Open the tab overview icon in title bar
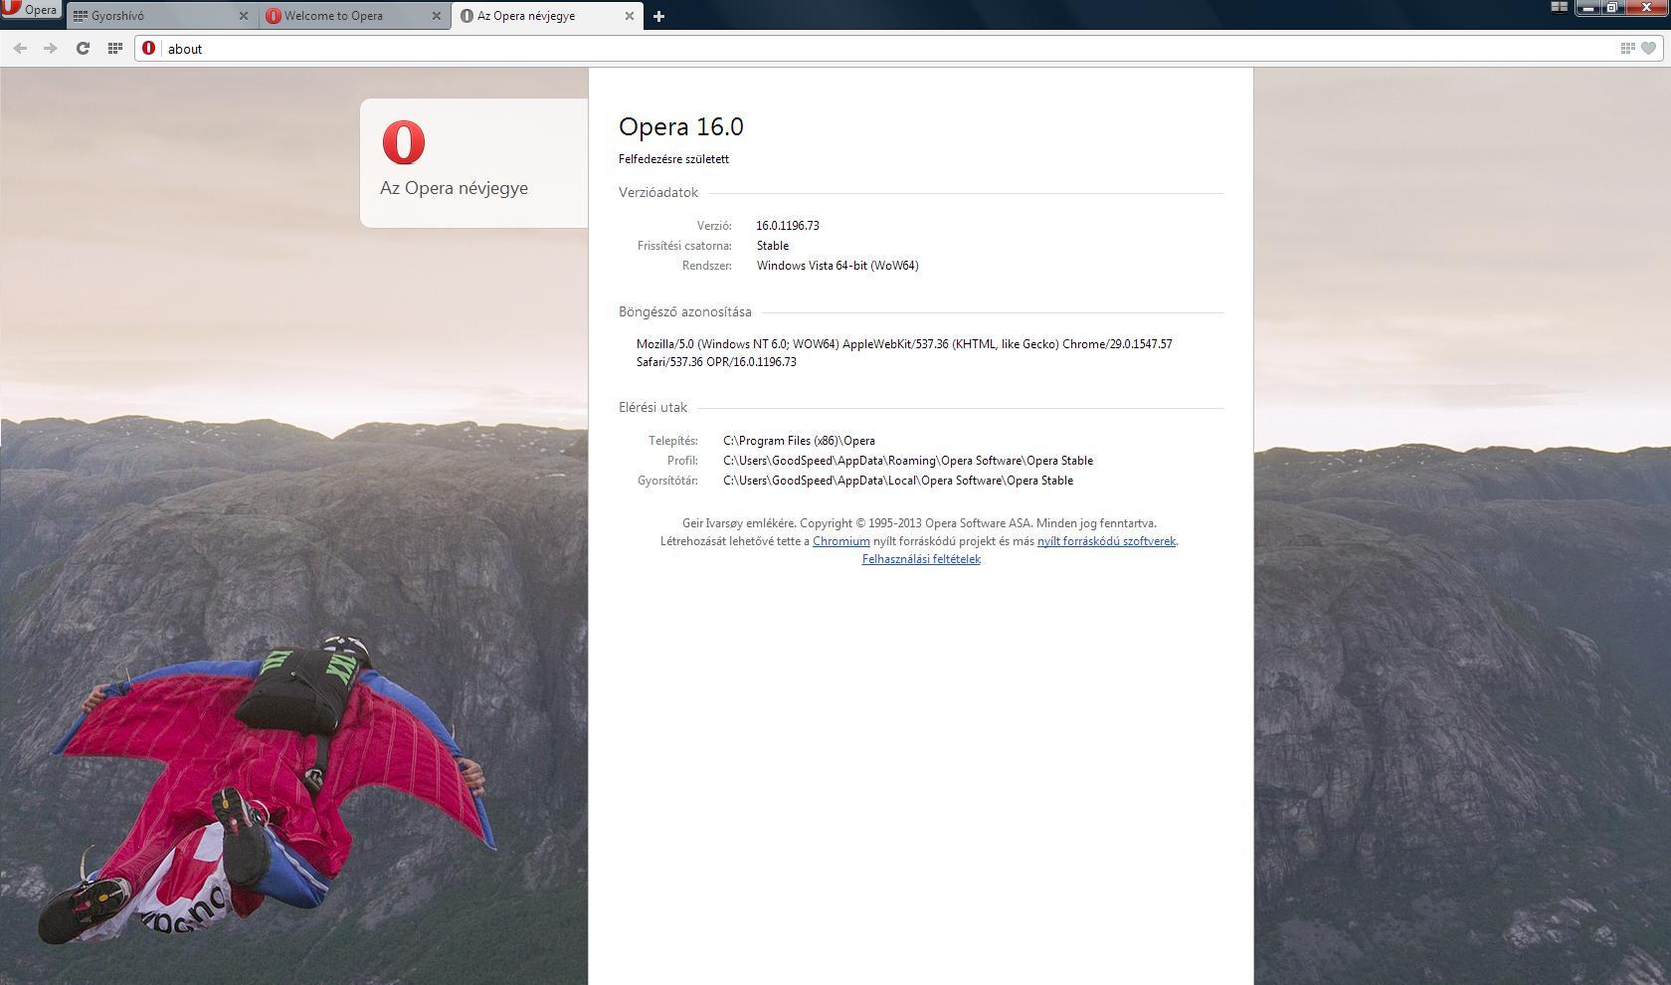This screenshot has width=1671, height=985. pos(1559,7)
